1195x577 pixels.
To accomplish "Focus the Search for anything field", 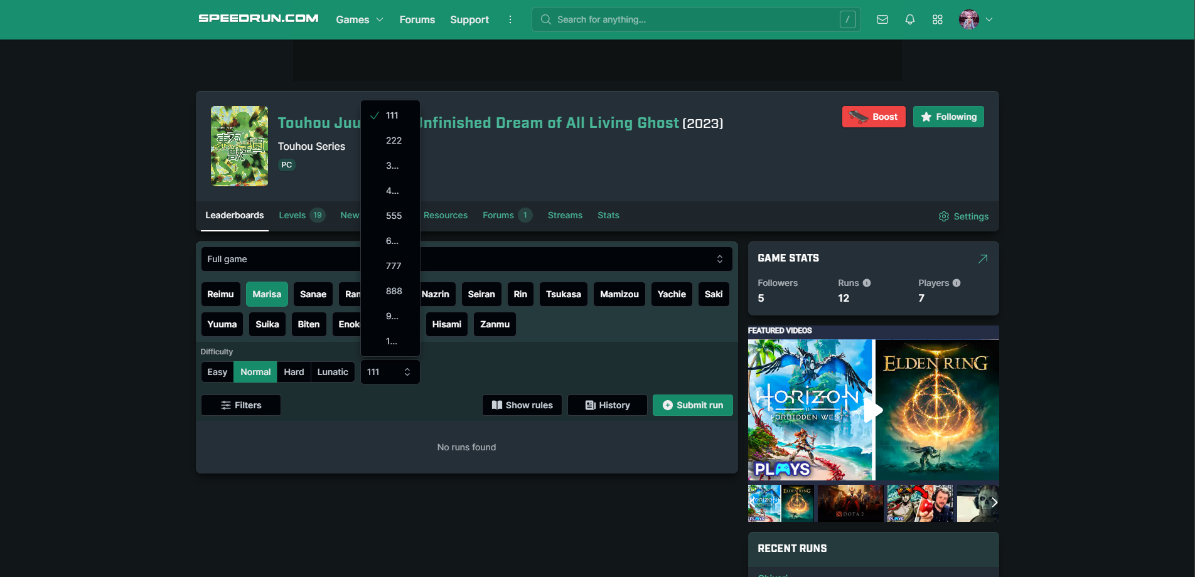I will tap(696, 19).
